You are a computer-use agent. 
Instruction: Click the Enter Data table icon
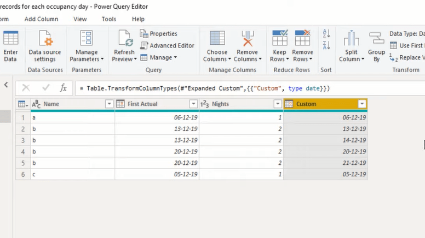10,38
